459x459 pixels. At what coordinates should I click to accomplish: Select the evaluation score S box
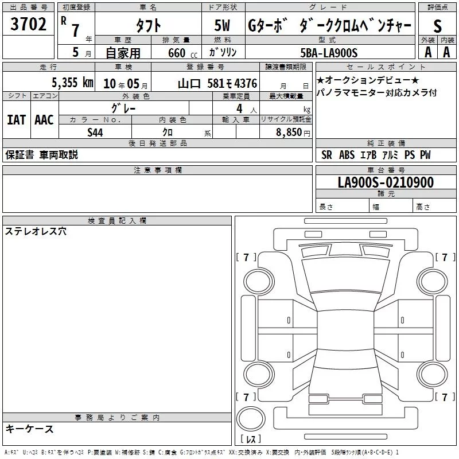[x=437, y=25]
